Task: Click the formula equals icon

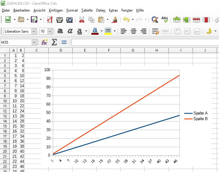Action: 64,42
